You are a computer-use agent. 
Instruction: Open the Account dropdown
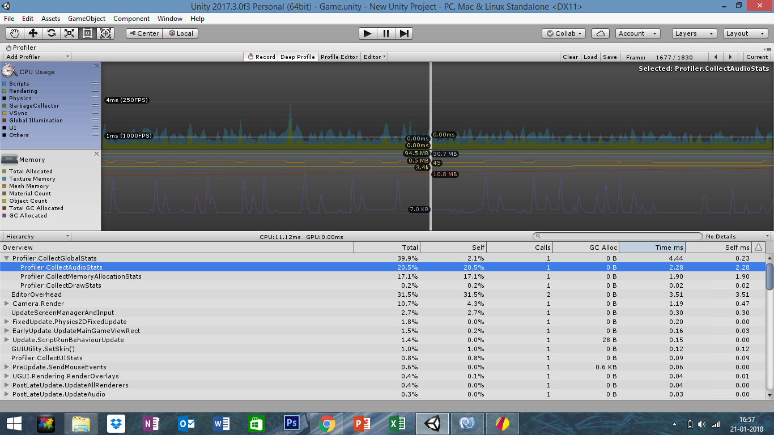coord(637,33)
